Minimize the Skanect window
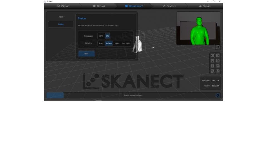Viewport: 267px width, 150px height. 208,1
